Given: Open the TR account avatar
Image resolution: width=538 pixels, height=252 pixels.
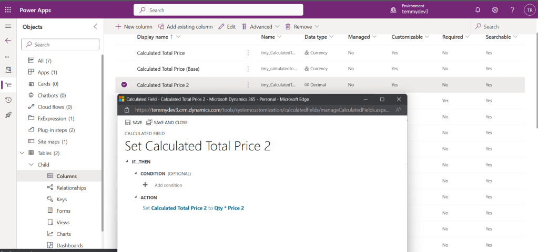Looking at the screenshot, I should [530, 10].
